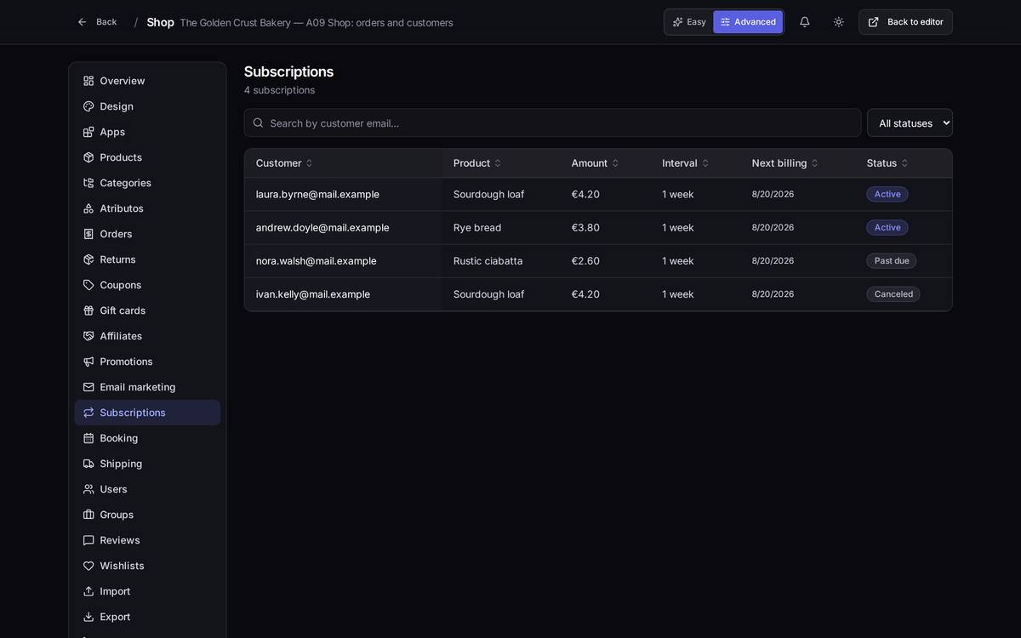Screen dimensions: 1021x638
Task: Click the Wishlists sidebar link
Action: coord(147,566)
